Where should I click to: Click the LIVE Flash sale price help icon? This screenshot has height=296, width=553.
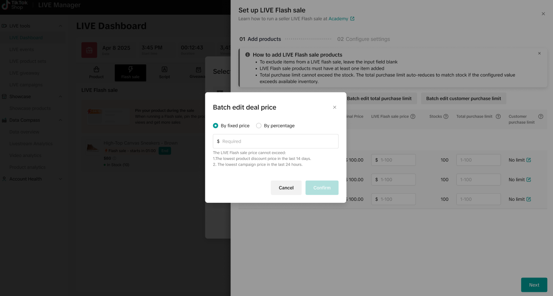tap(413, 117)
